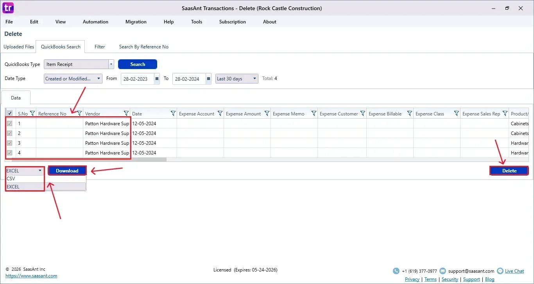Screen dimensions: 534x284
Task: Open the Expense Memo column filter icon
Action: tap(314, 114)
